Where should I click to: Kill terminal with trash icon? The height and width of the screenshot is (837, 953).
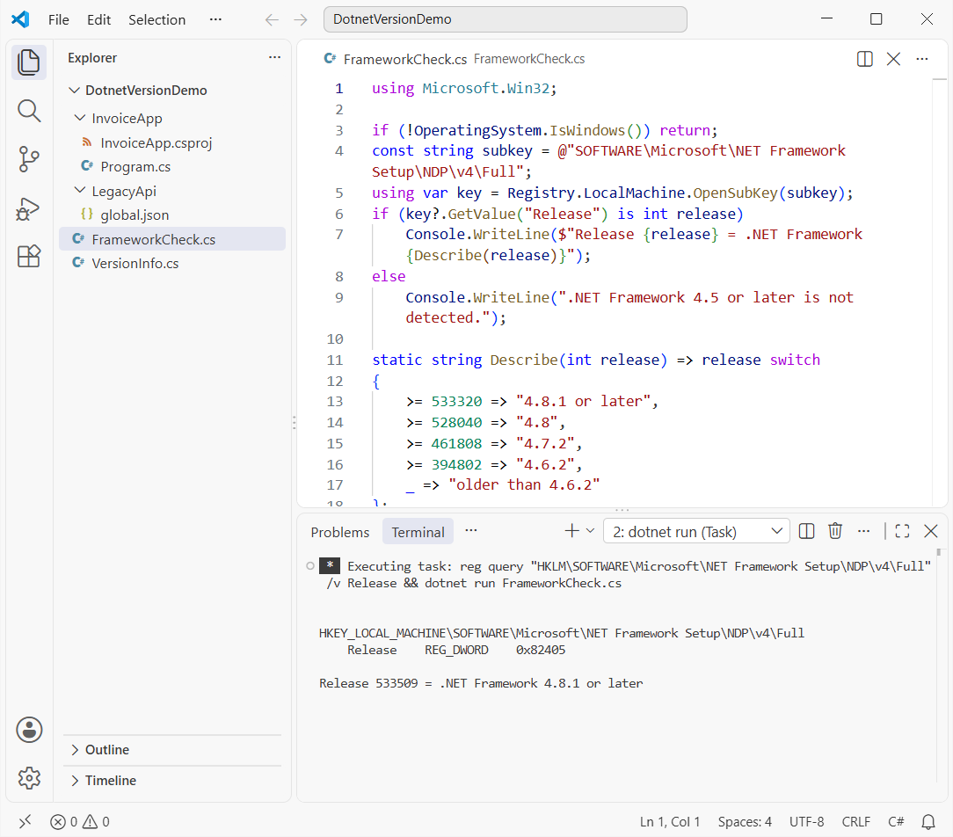click(x=835, y=531)
